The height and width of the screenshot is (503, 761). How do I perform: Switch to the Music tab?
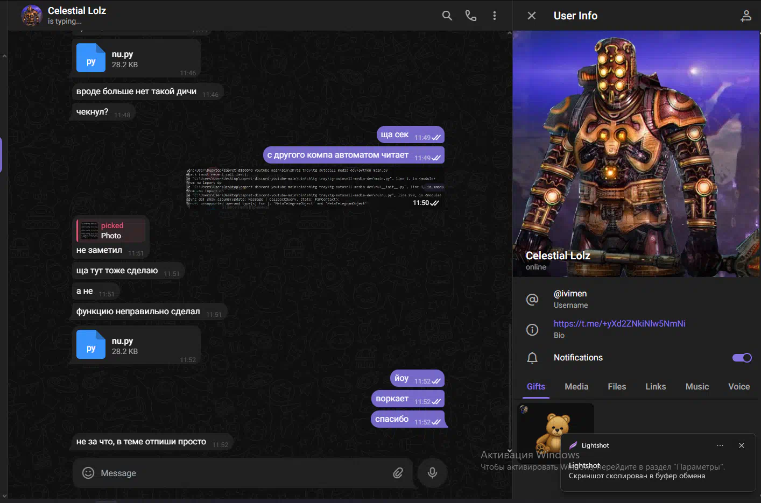pos(697,386)
